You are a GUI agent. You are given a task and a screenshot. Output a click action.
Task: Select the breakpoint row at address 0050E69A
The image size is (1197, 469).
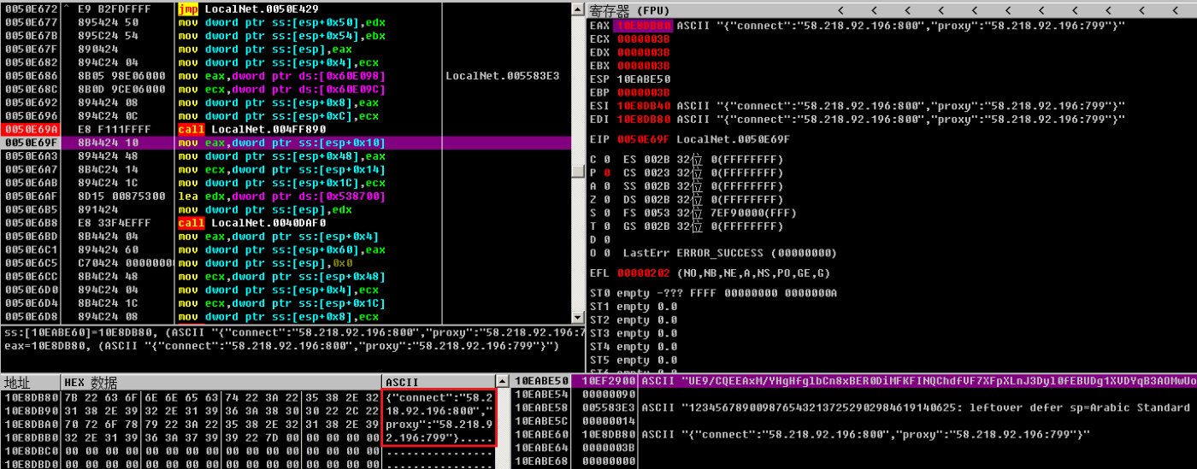tap(286, 129)
